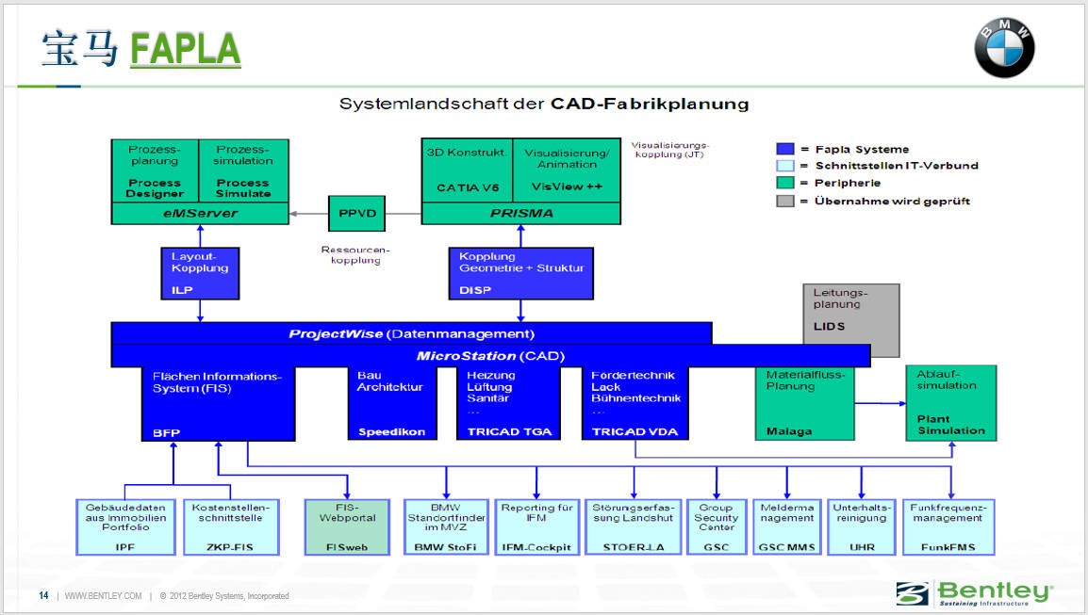Click the slide page number 14
Viewport: 1088px width, 615px height.
pos(43,595)
